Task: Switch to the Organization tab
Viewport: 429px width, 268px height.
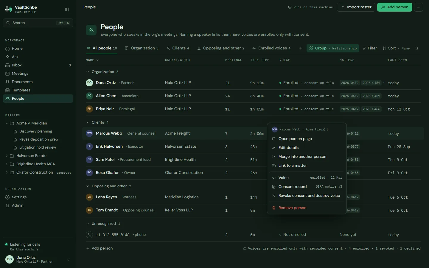Action: tap(142, 48)
